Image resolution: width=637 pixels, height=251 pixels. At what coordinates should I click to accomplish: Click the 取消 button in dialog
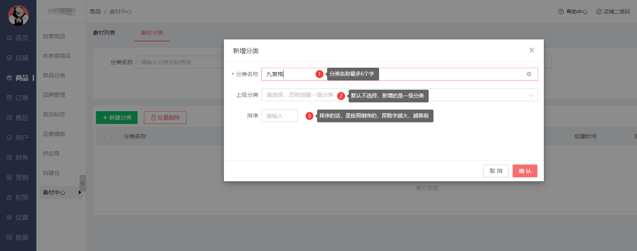(x=495, y=171)
